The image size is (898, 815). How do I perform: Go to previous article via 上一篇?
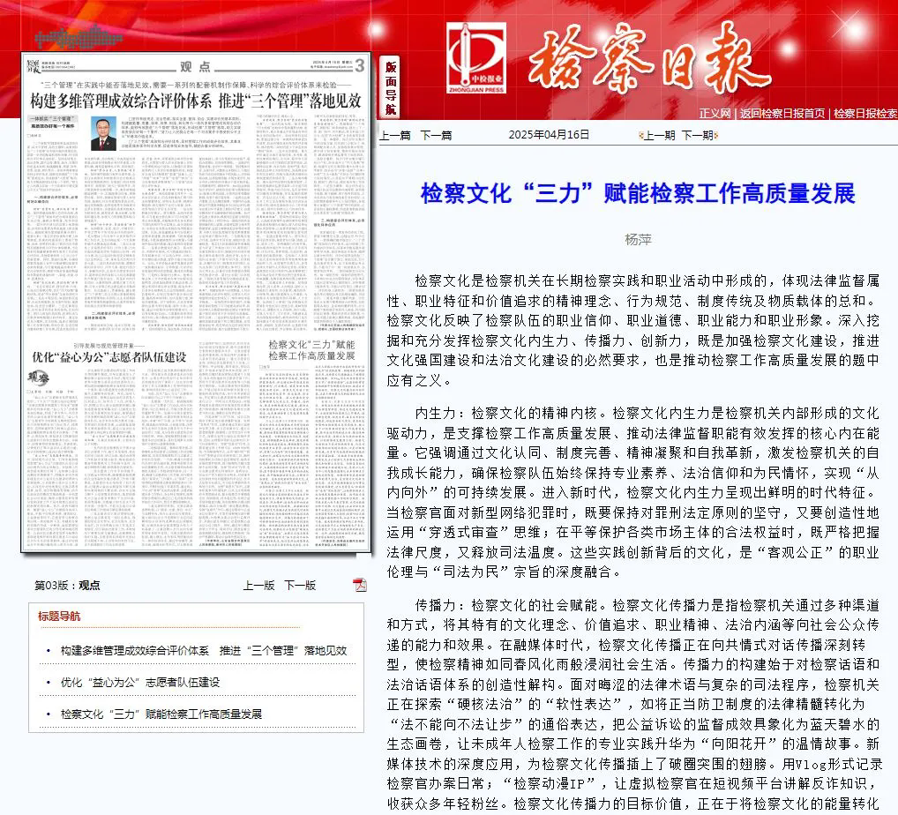click(394, 135)
